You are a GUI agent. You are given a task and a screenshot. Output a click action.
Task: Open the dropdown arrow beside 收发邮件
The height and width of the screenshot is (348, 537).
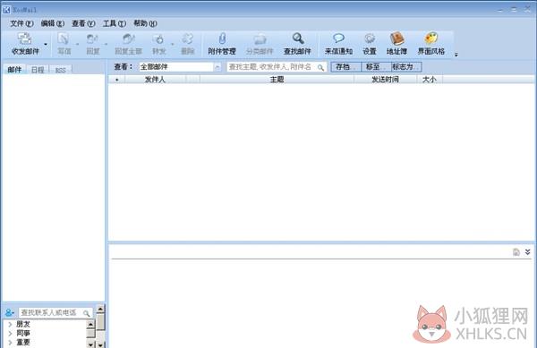point(46,44)
